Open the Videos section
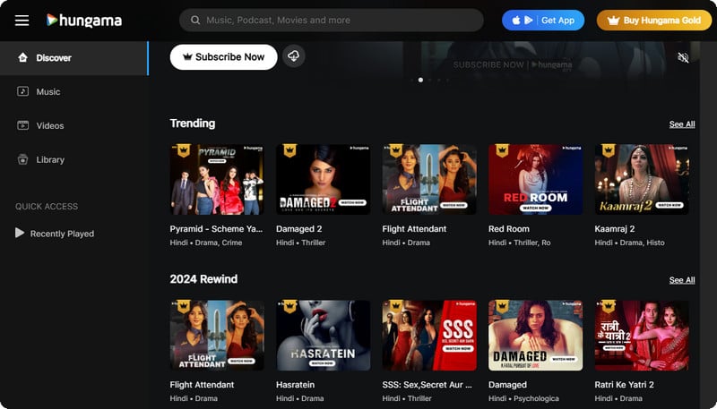The height and width of the screenshot is (409, 717). click(74, 125)
